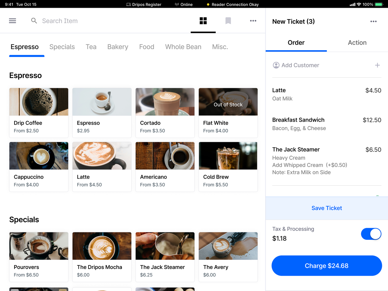Screen dimensions: 388x291
Task: Add a Cold Brew to the order
Action: click(228, 167)
